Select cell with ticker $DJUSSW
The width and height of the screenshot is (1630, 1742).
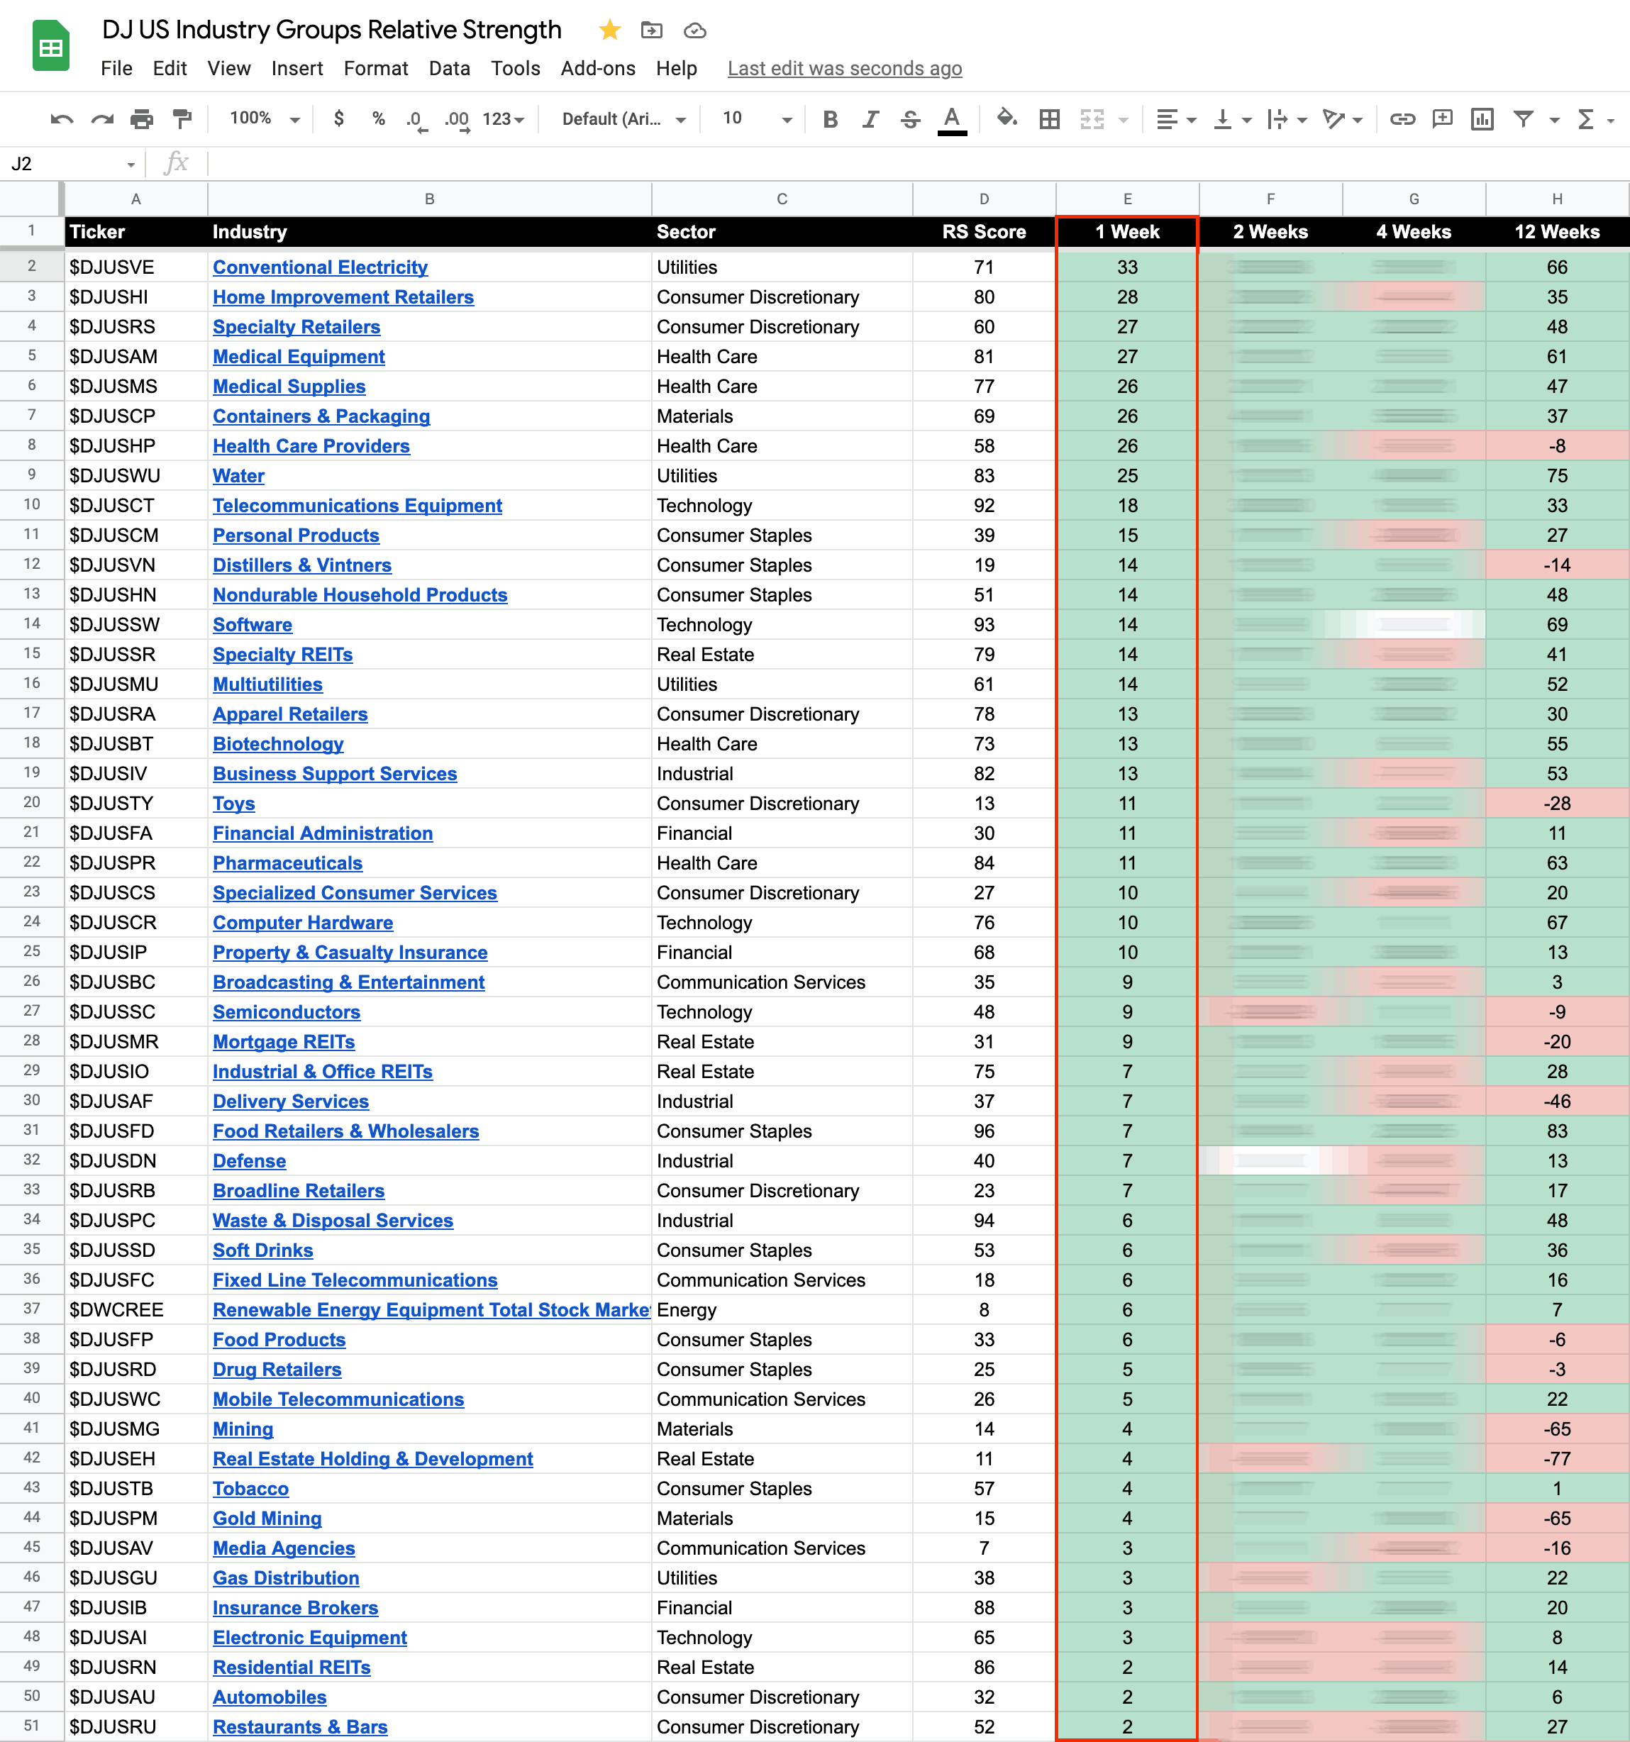point(136,625)
